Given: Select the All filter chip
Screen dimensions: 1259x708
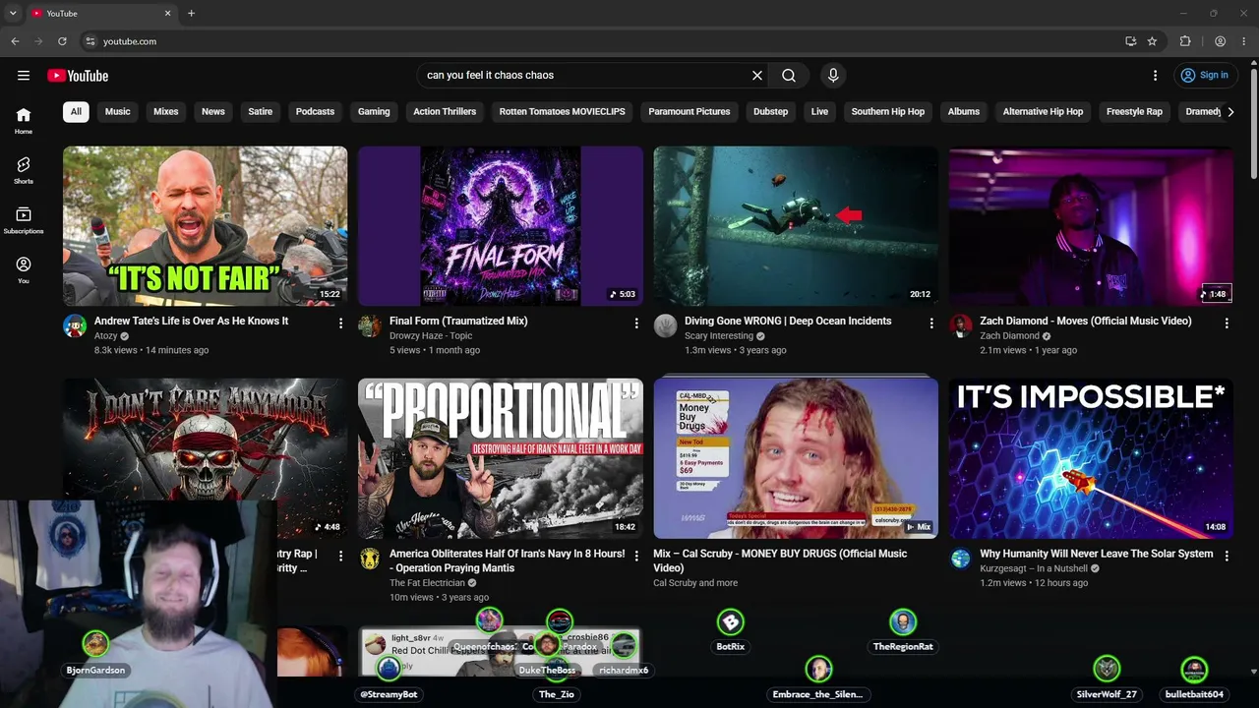Looking at the screenshot, I should (76, 112).
